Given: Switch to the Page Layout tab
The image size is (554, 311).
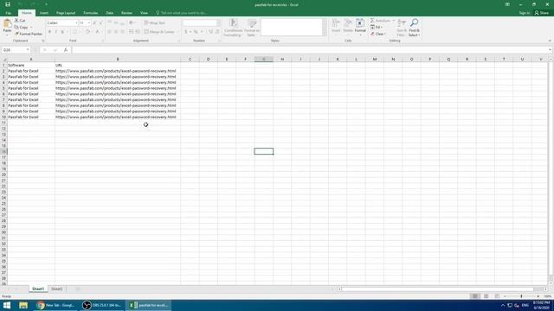Looking at the screenshot, I should (66, 13).
